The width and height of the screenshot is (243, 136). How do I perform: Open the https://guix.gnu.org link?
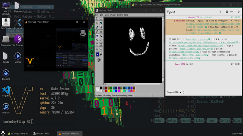pyautogui.click(x=196, y=39)
